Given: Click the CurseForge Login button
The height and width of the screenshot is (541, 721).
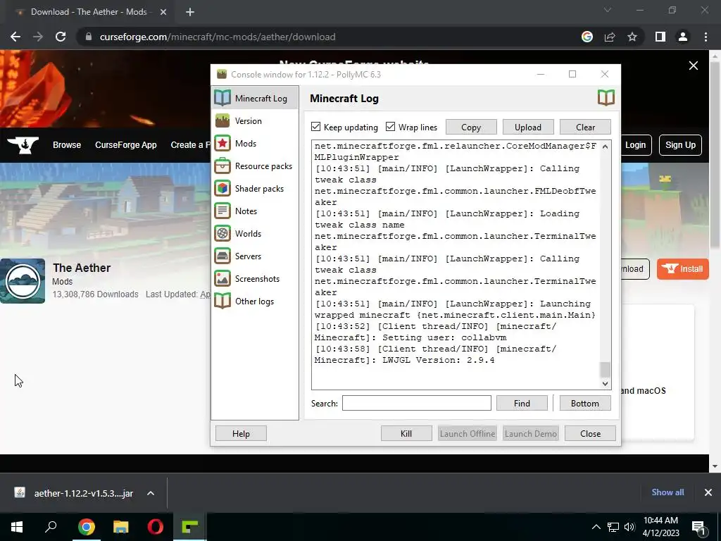Looking at the screenshot, I should (x=636, y=145).
